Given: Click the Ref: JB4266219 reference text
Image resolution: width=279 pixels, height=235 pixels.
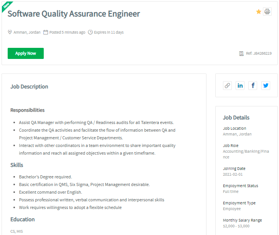Looking at the screenshot, I should pos(259,54).
